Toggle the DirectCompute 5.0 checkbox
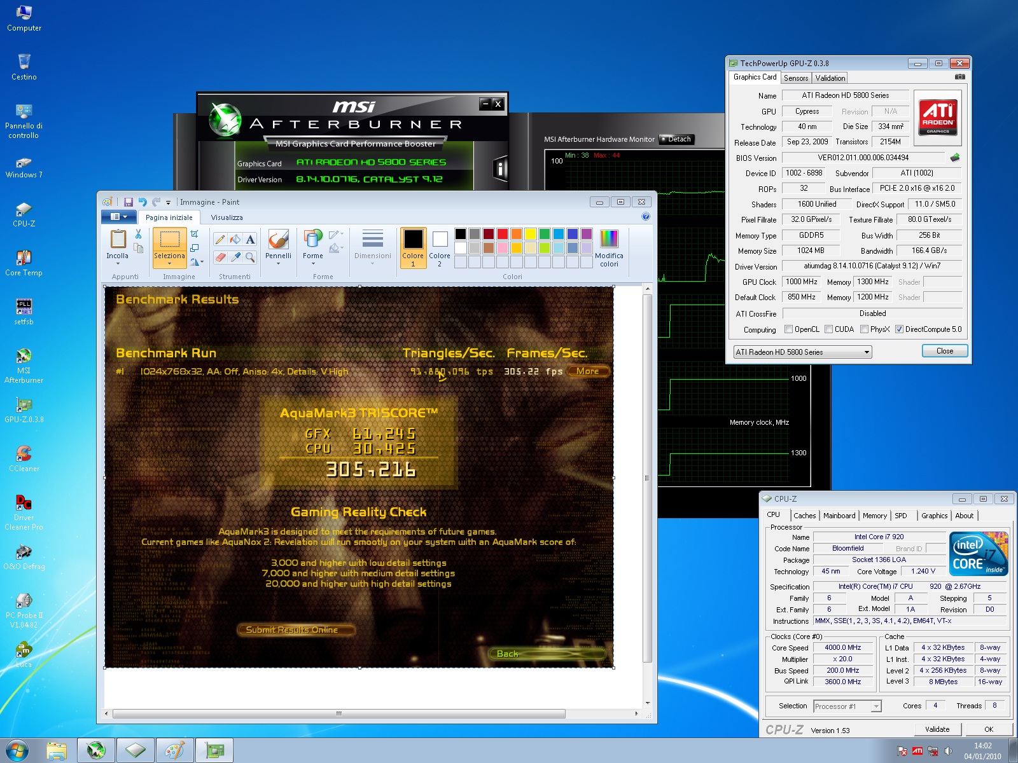 click(900, 329)
